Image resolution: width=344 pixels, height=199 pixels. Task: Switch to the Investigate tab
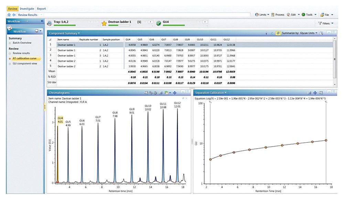pyautogui.click(x=27, y=9)
